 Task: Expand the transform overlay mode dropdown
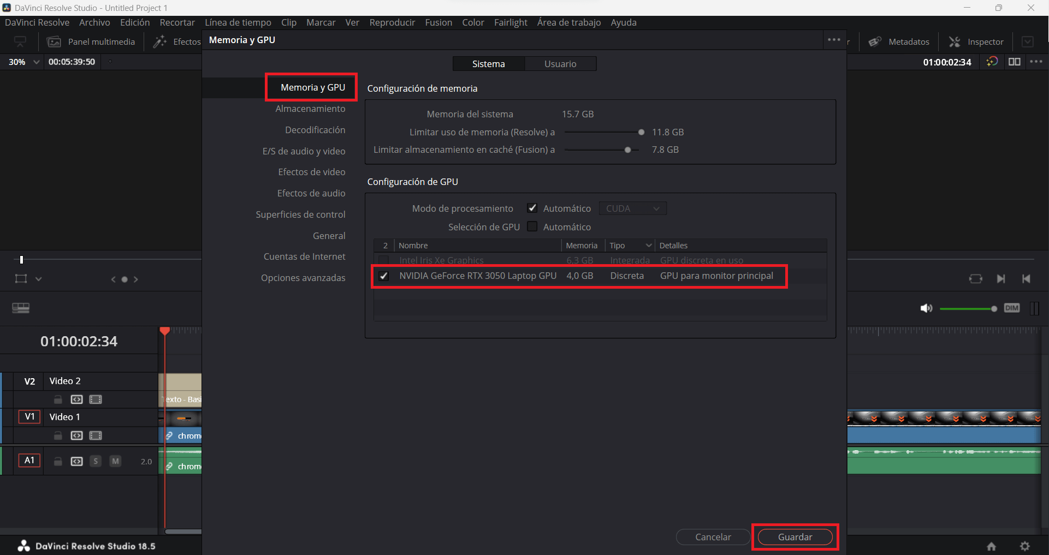pos(38,279)
